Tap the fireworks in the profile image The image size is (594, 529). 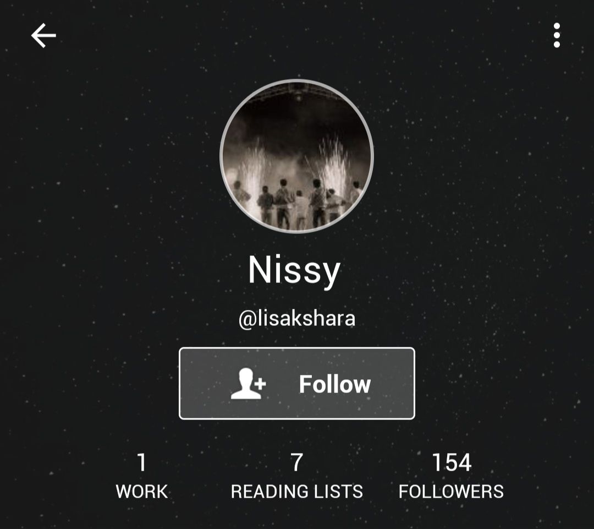[333, 163]
